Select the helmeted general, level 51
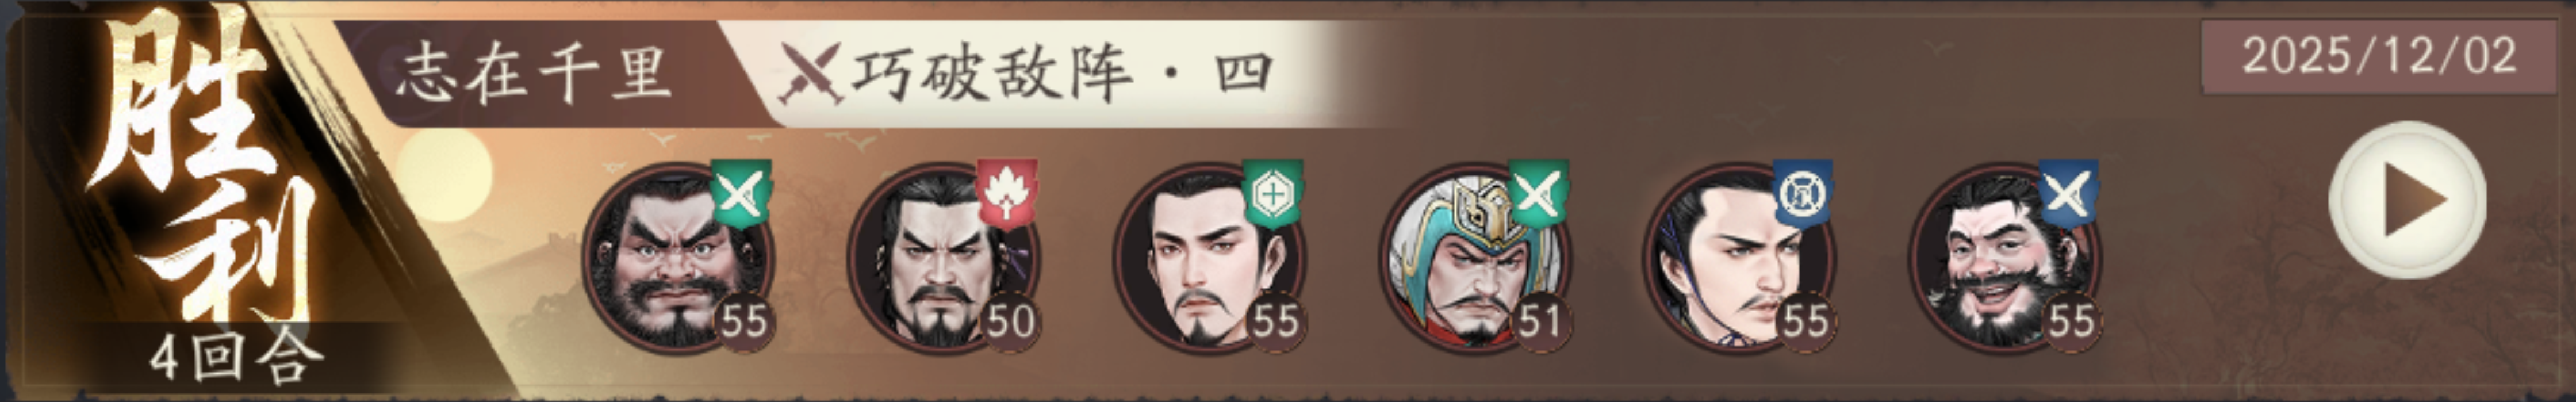Screen dimensions: 2576x402 1475,257
